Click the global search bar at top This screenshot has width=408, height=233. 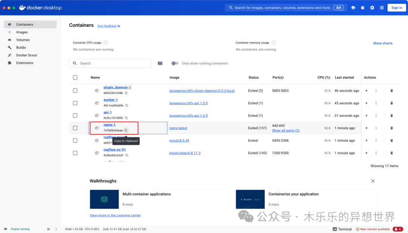[x=286, y=8]
